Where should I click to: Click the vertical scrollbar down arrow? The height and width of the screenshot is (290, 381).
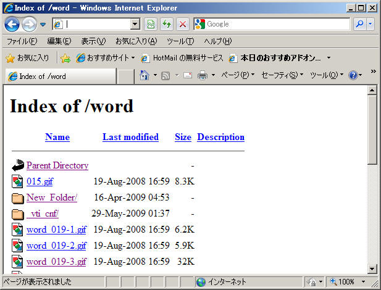pos(372,268)
